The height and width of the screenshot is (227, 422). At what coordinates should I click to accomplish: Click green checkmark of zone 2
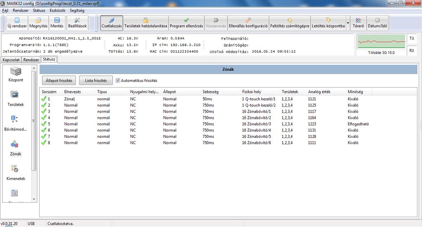coord(44,105)
